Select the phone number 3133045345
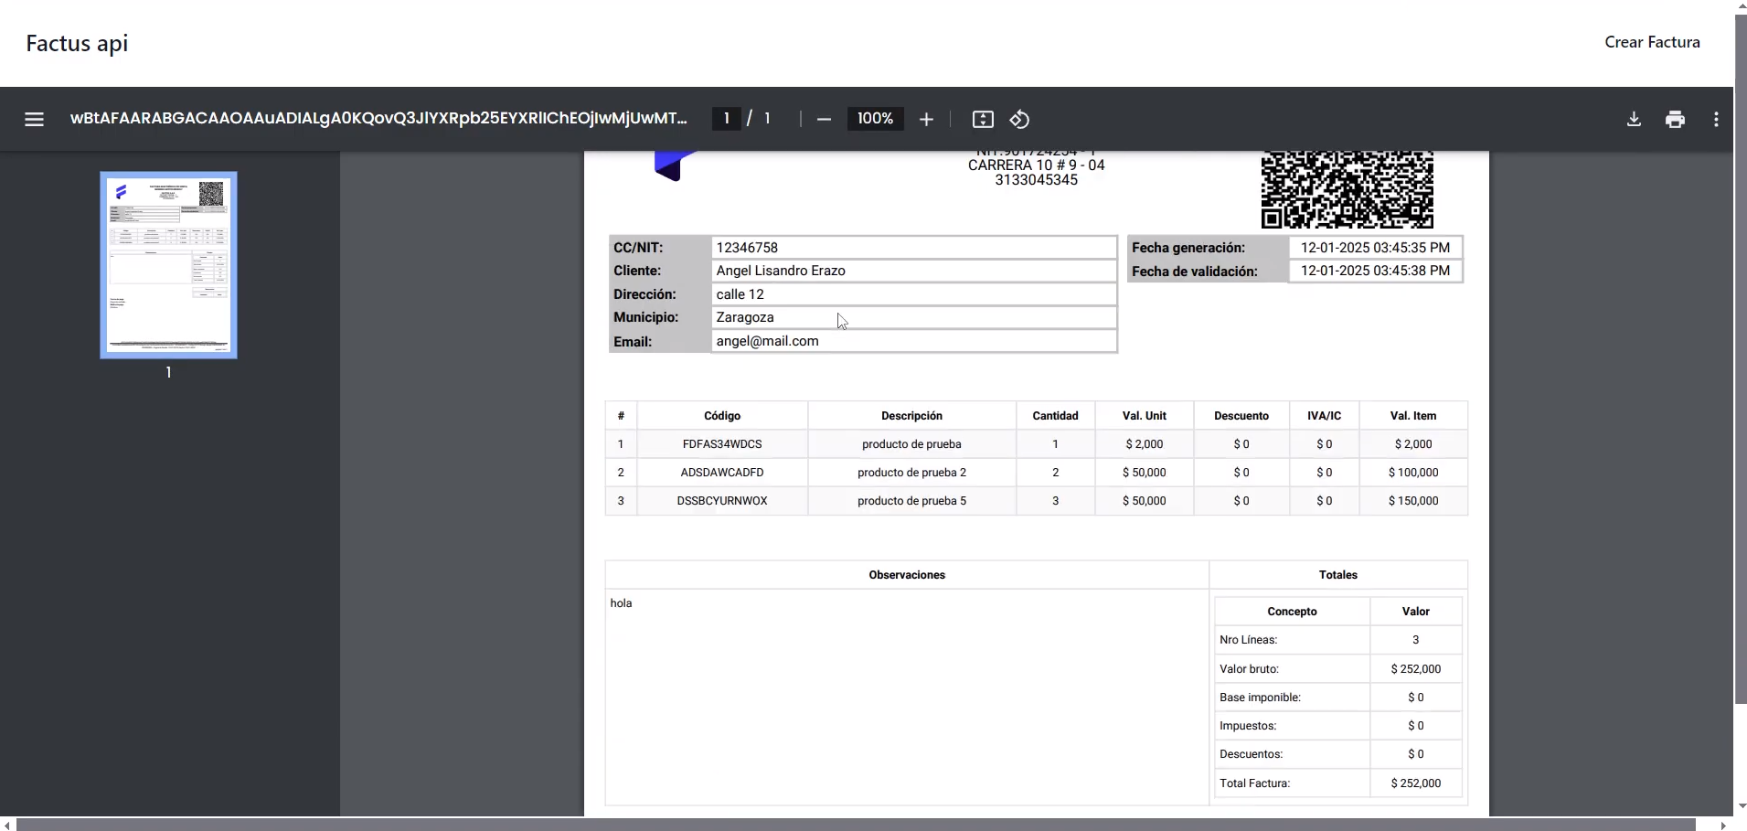The height and width of the screenshot is (831, 1747). click(x=1036, y=180)
